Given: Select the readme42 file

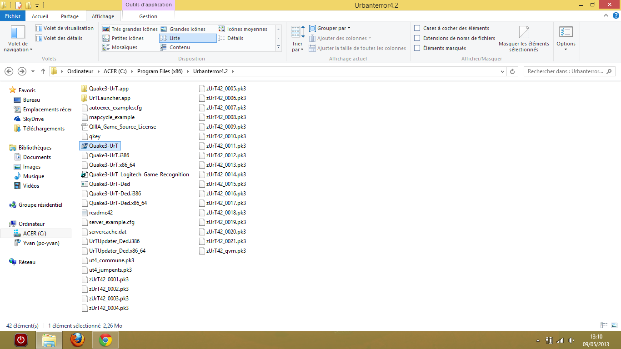Looking at the screenshot, I should [x=96, y=213].
